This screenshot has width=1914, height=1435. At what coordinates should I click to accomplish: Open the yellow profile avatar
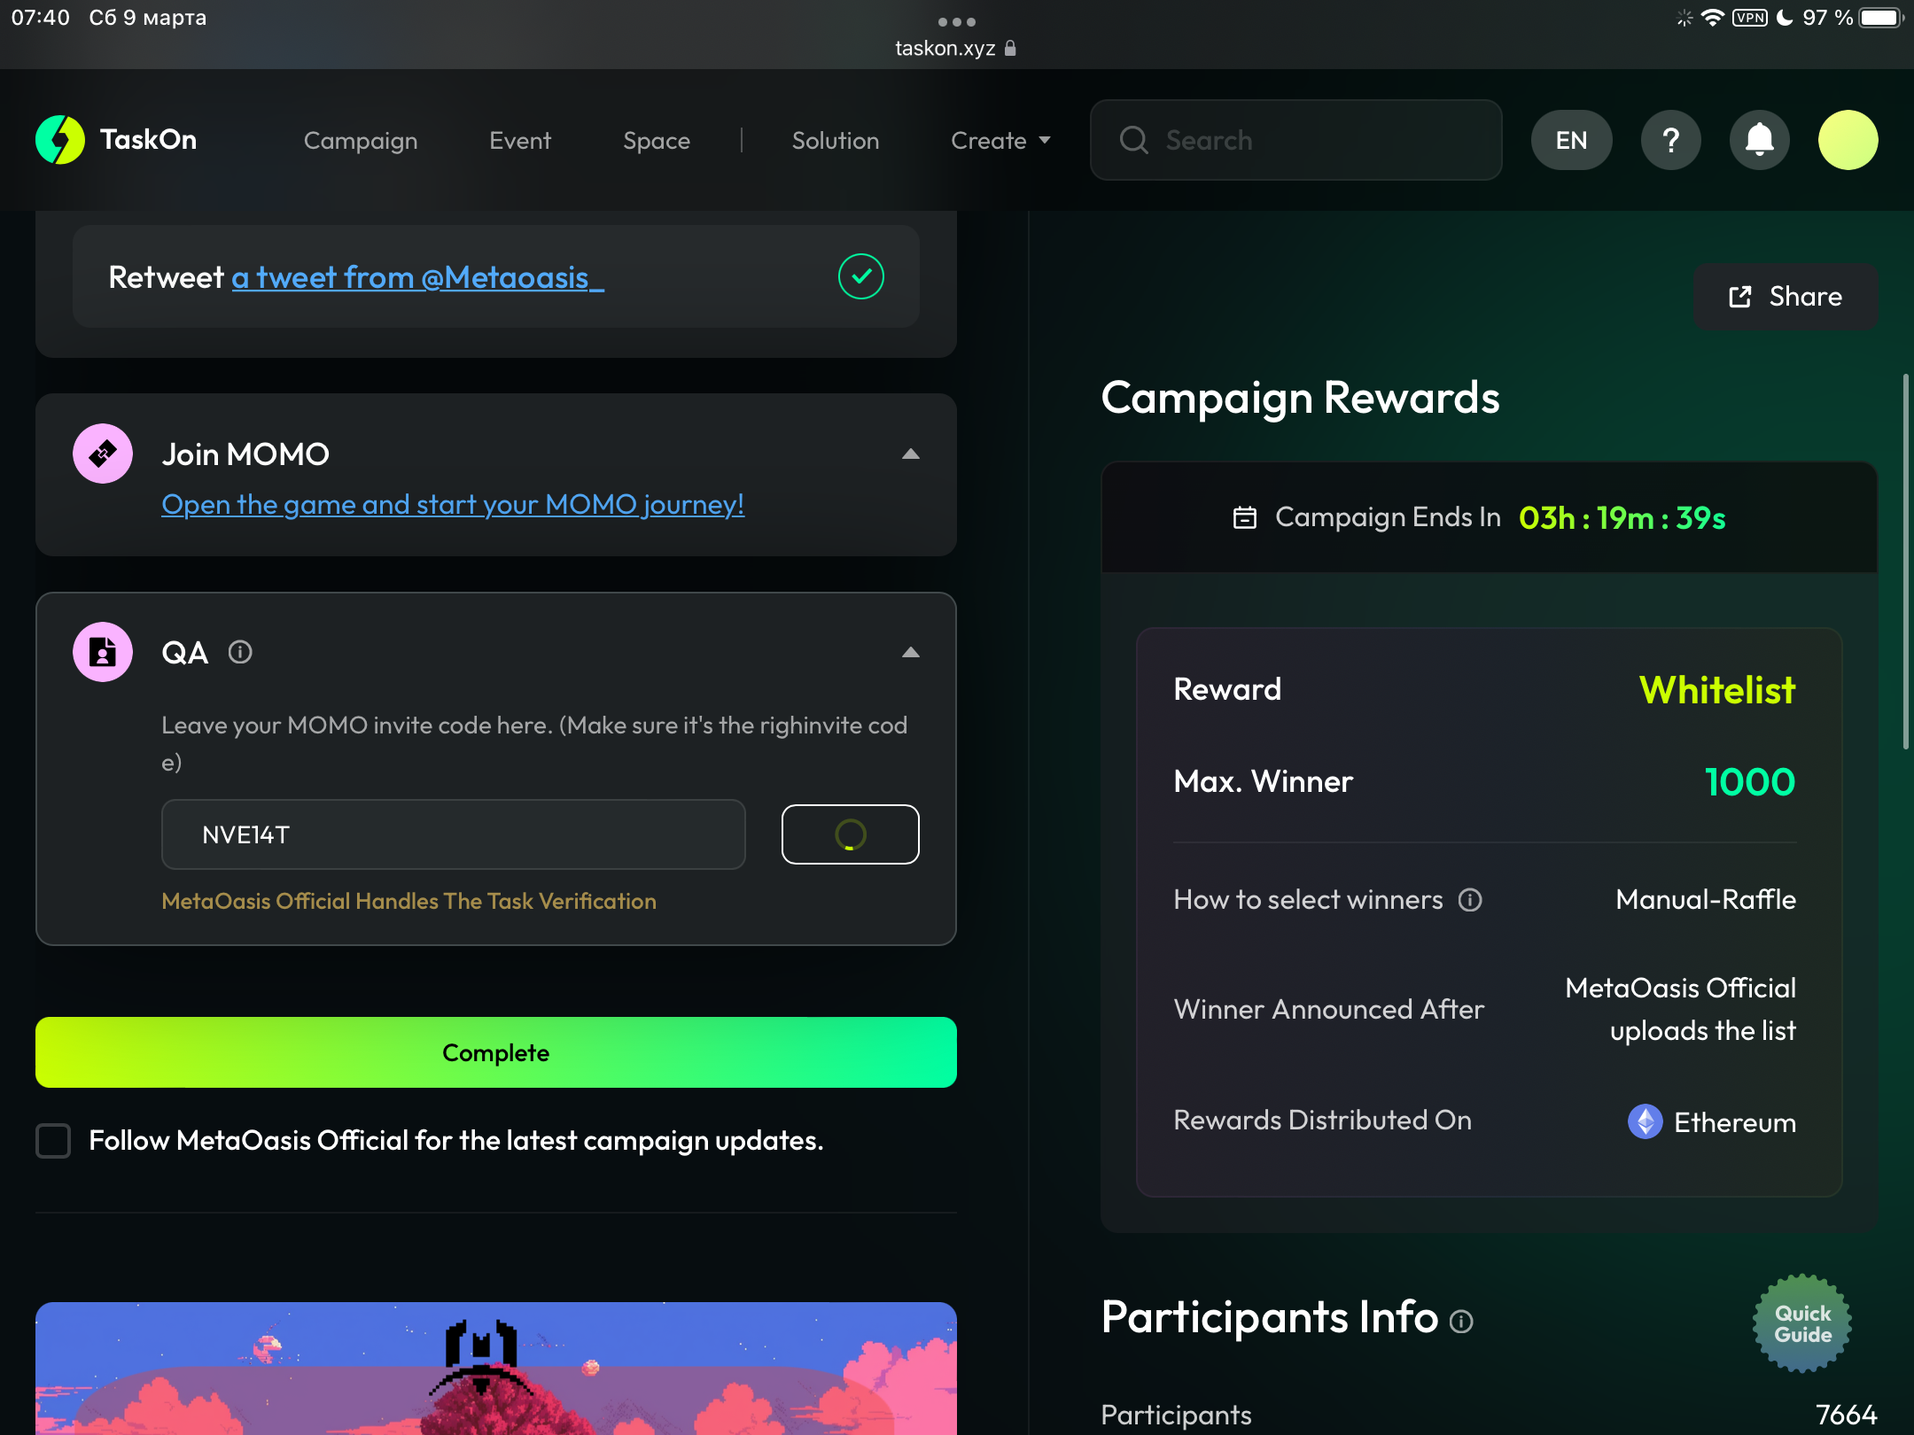pyautogui.click(x=1848, y=140)
